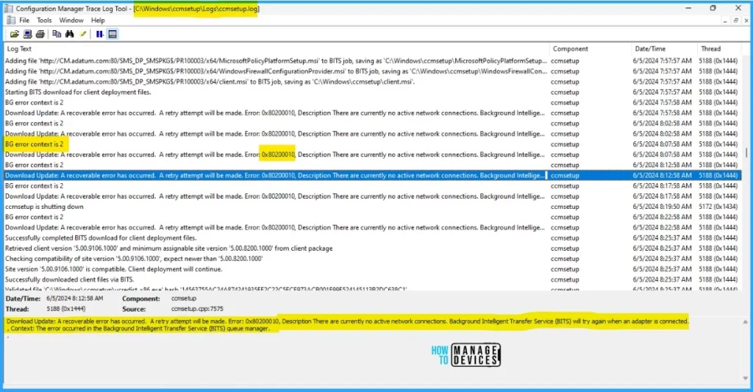
Task: Click the Open on Server computer icon
Action: (28, 34)
